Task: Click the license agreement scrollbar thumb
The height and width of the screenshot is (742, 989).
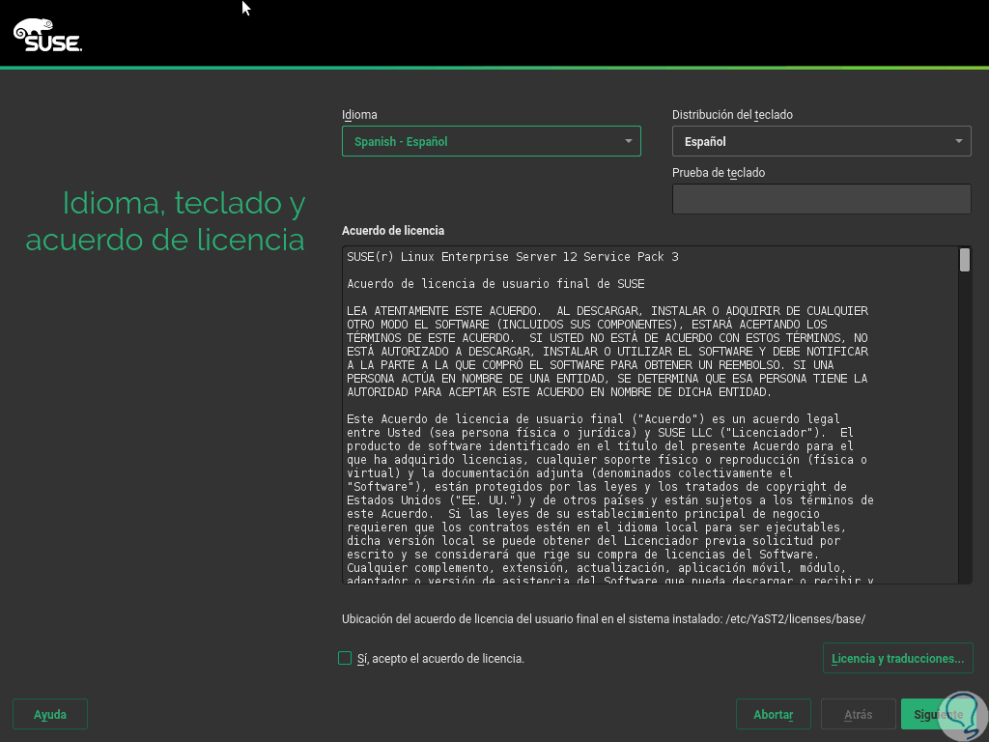Action: (965, 260)
